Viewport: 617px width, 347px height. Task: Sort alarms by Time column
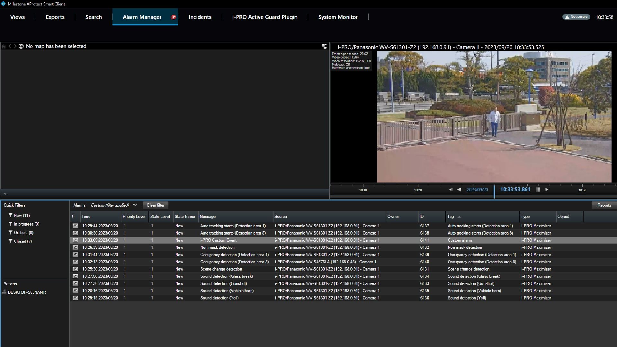[100, 217]
